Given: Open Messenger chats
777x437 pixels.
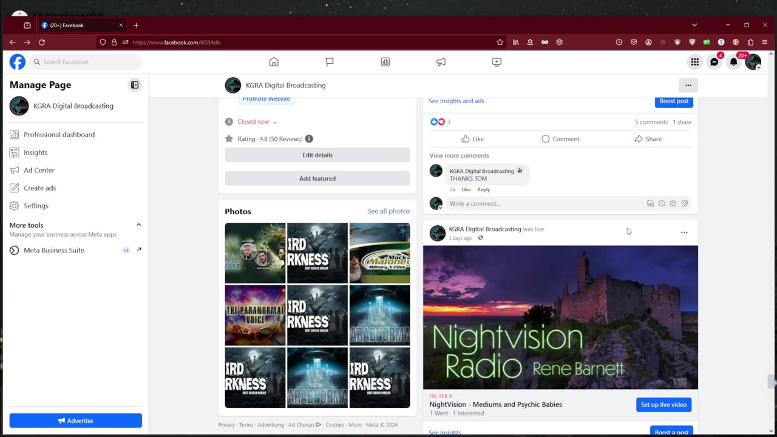Looking at the screenshot, I should click(714, 62).
